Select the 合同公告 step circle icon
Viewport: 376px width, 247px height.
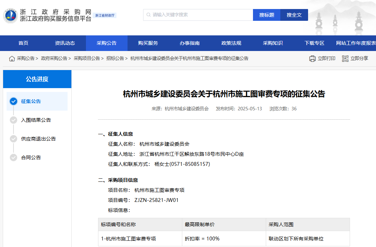click(x=14, y=157)
